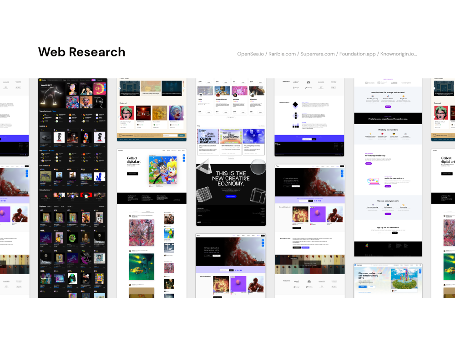Viewport: 455px width, 341px height.
Task: Open the green submarine artwork in Foundation feed
Action: click(142, 267)
